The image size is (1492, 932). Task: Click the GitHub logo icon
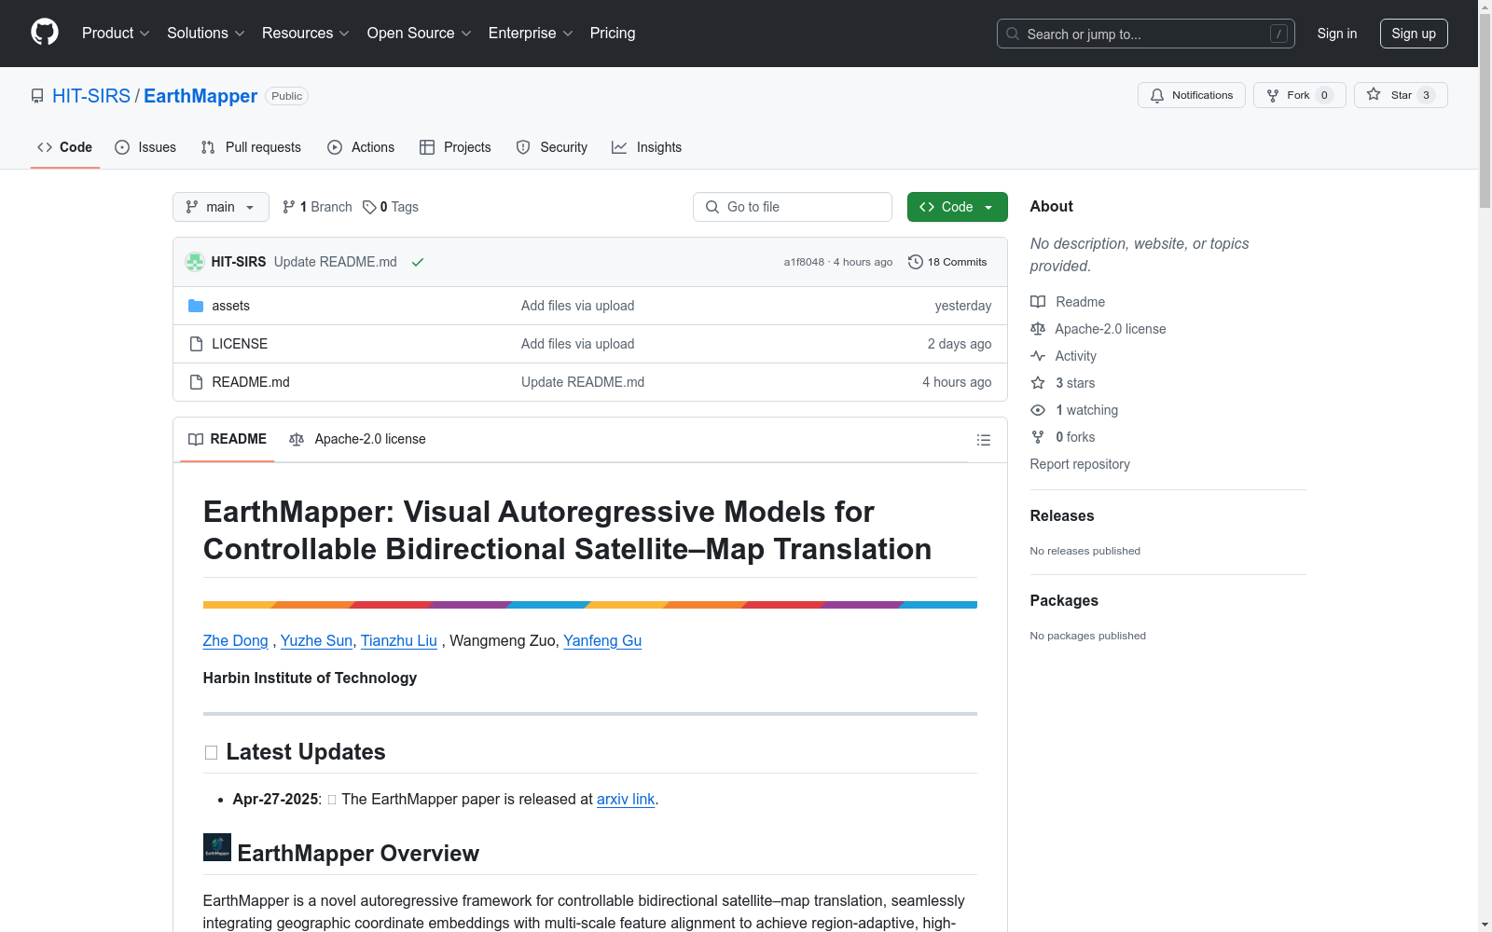[45, 33]
